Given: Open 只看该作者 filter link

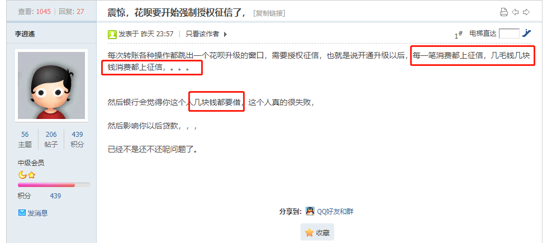Looking at the screenshot, I should click(x=202, y=34).
